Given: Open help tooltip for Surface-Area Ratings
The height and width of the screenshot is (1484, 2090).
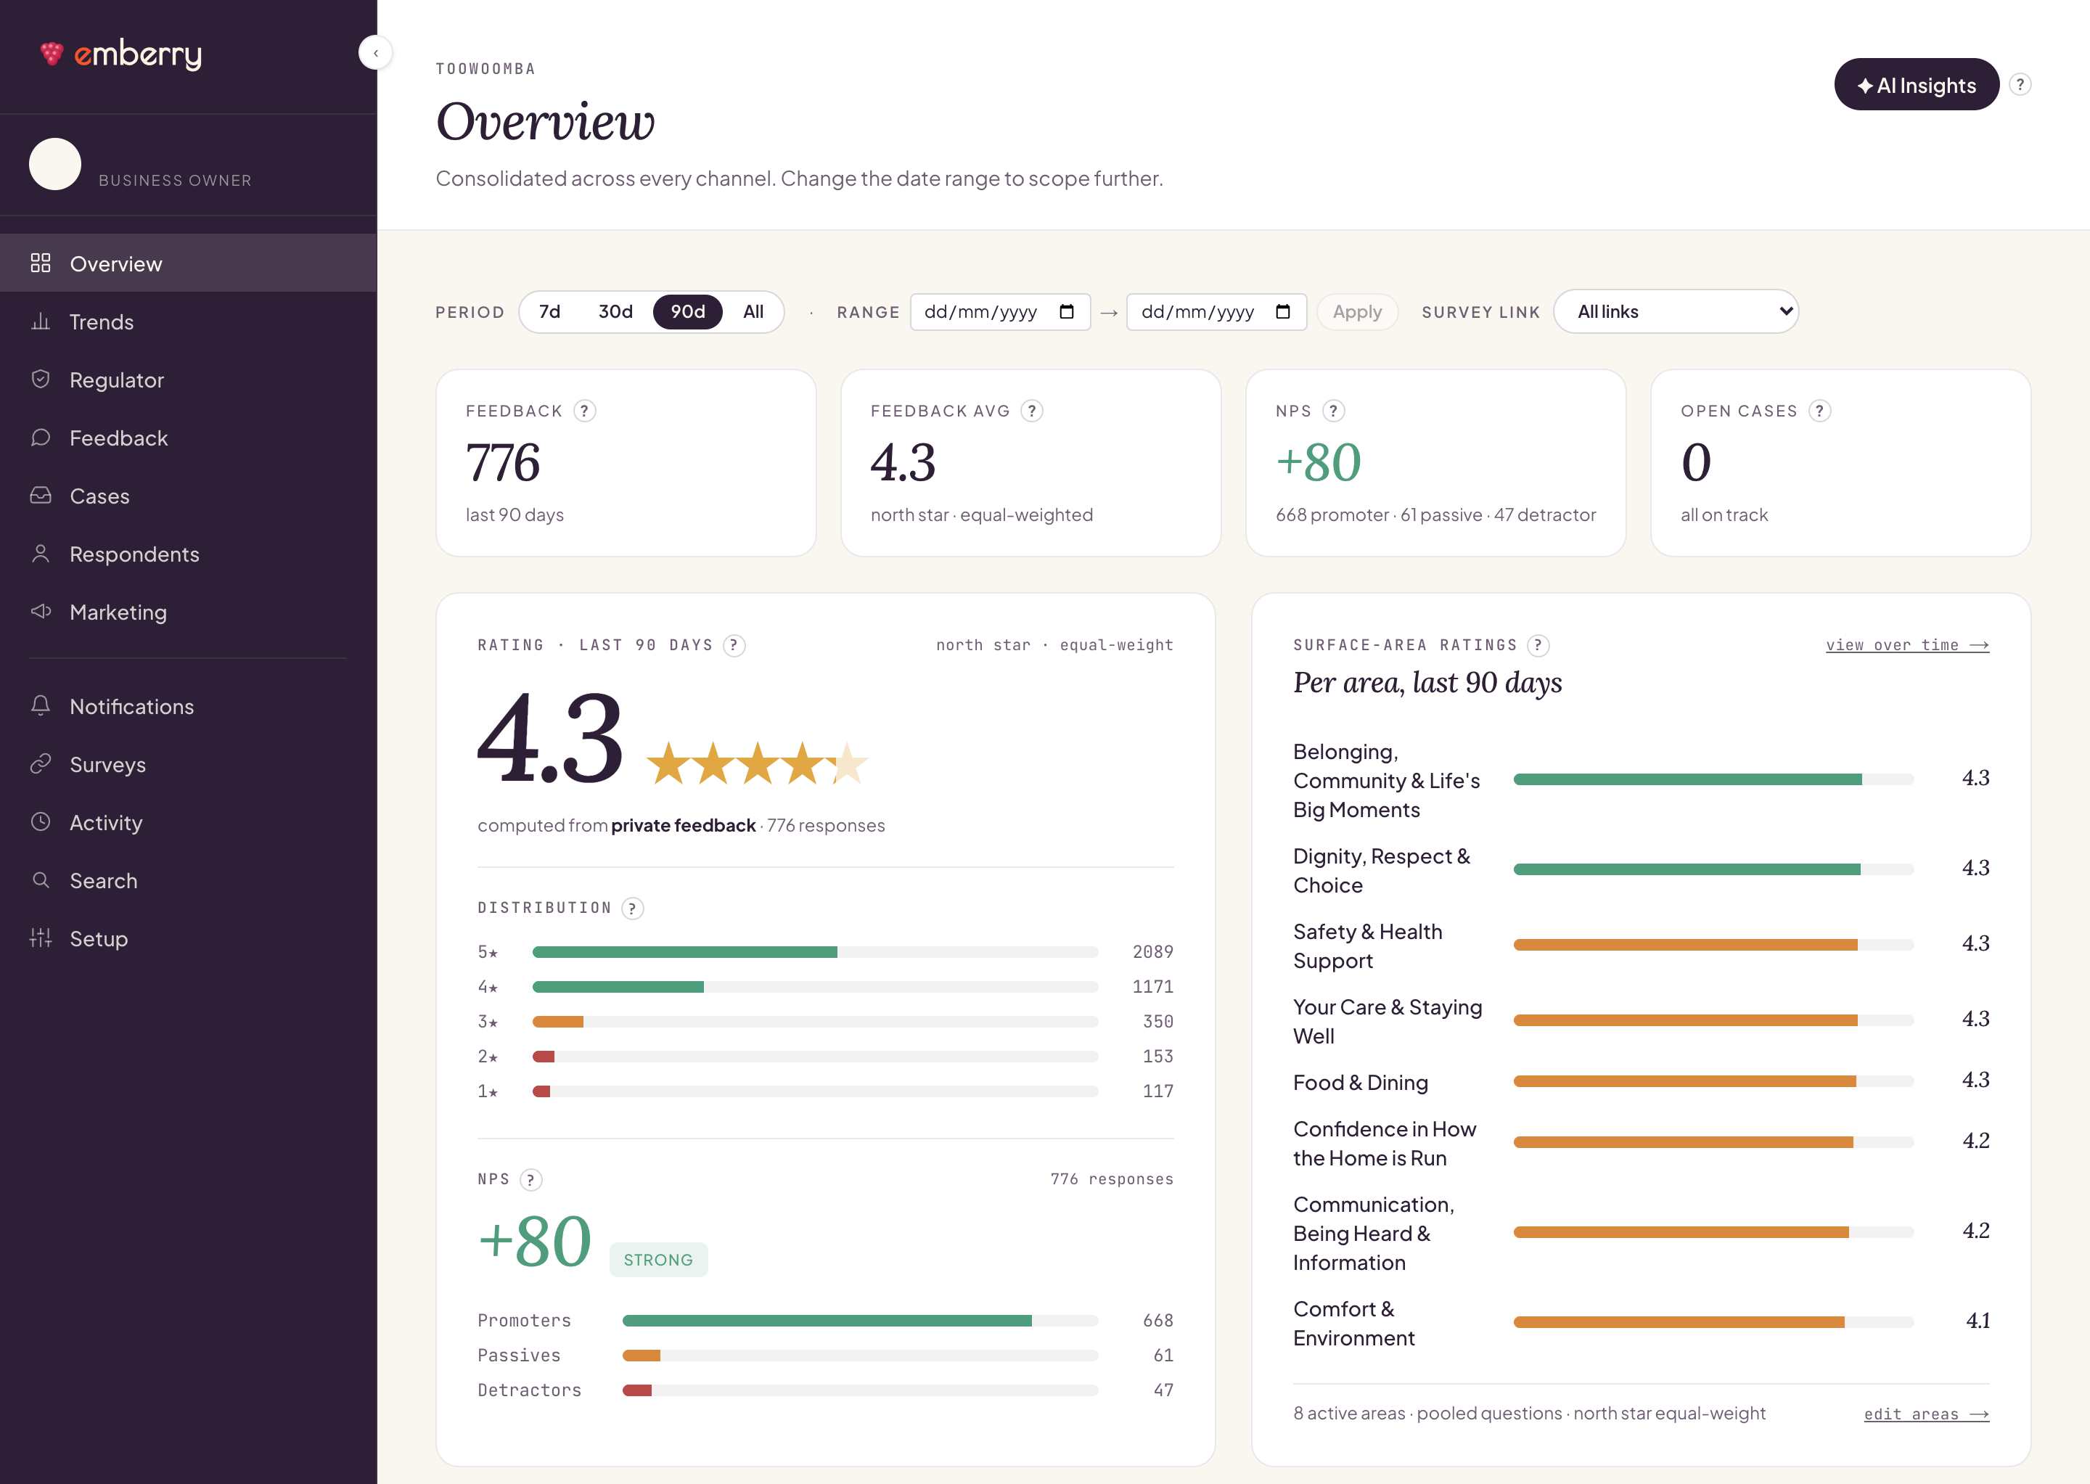Looking at the screenshot, I should [1538, 645].
